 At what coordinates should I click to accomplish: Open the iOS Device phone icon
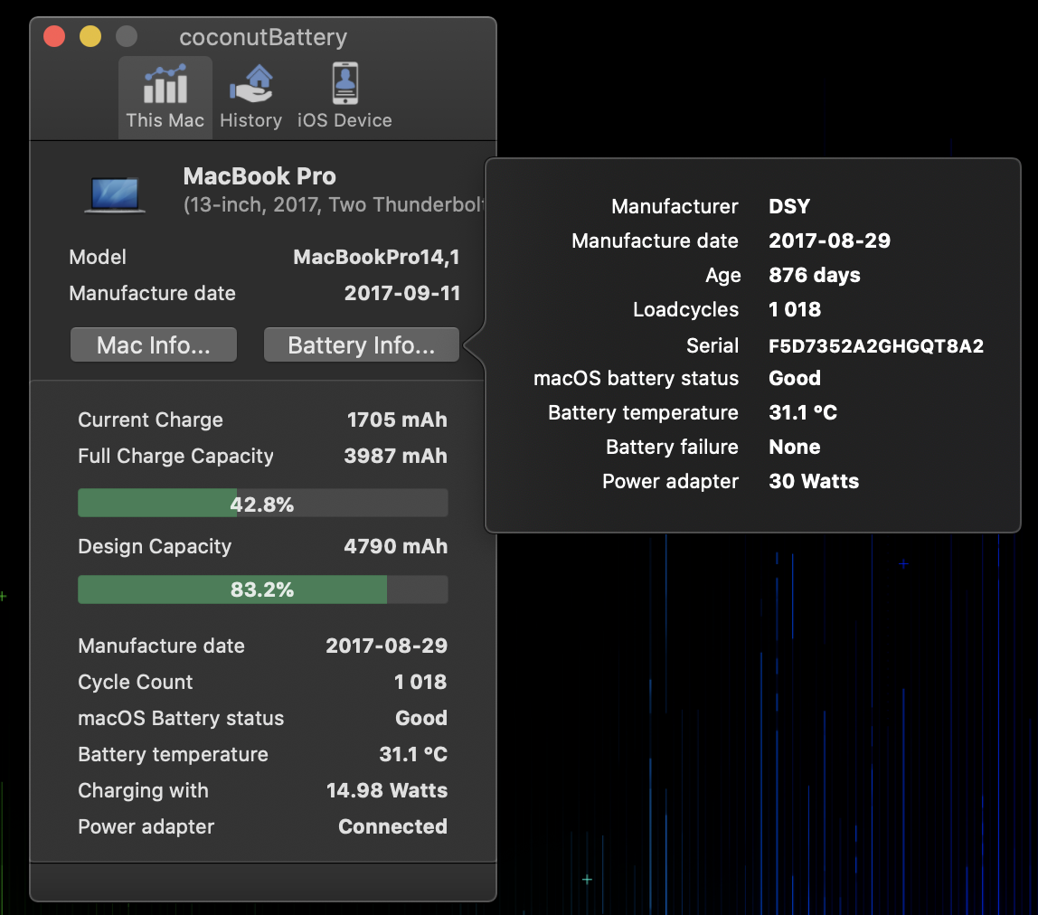pyautogui.click(x=344, y=83)
